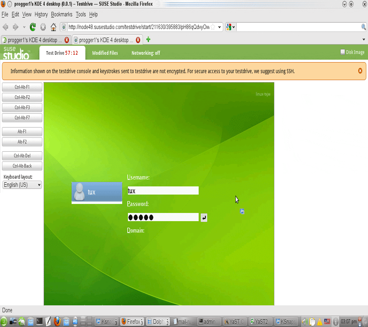Open the Dolphin taskbar entry
This screenshot has width=368, height=327.
click(x=158, y=321)
